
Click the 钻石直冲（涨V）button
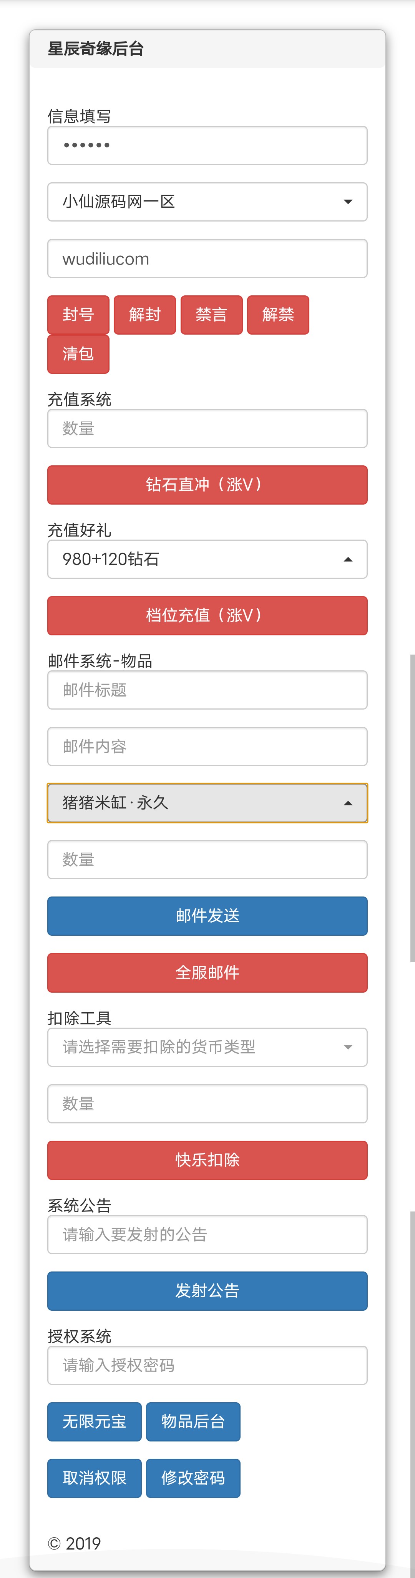point(207,485)
